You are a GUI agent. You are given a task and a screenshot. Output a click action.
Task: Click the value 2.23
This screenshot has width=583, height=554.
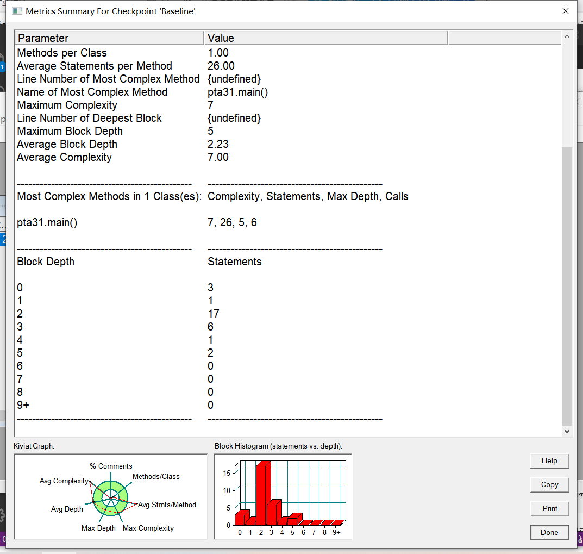point(218,144)
